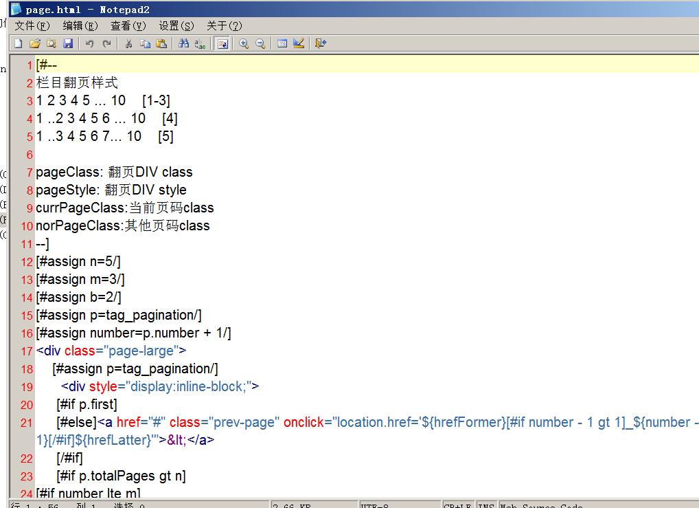The height and width of the screenshot is (508, 699).
Task: Click the INS insert mode status cell
Action: [x=486, y=505]
